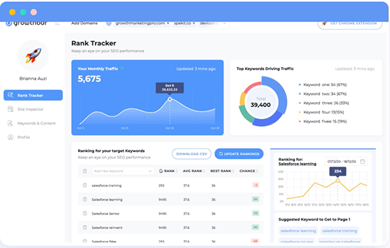Remove spekit.co domain tag

tap(194, 23)
